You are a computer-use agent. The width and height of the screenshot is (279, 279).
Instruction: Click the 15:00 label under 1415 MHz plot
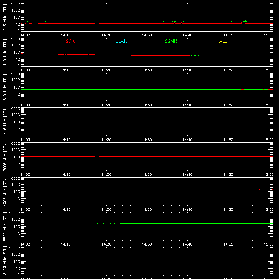[269, 140]
